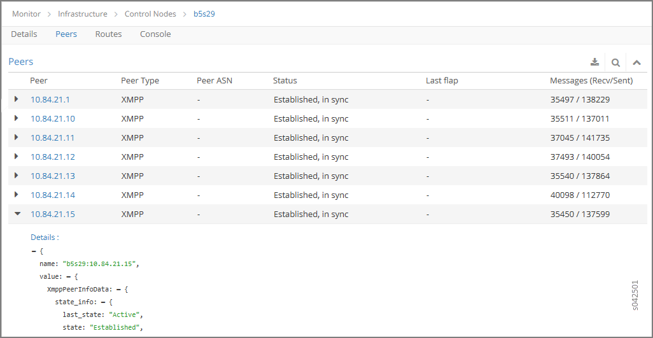Open the Console tab
The image size is (653, 338).
[155, 34]
